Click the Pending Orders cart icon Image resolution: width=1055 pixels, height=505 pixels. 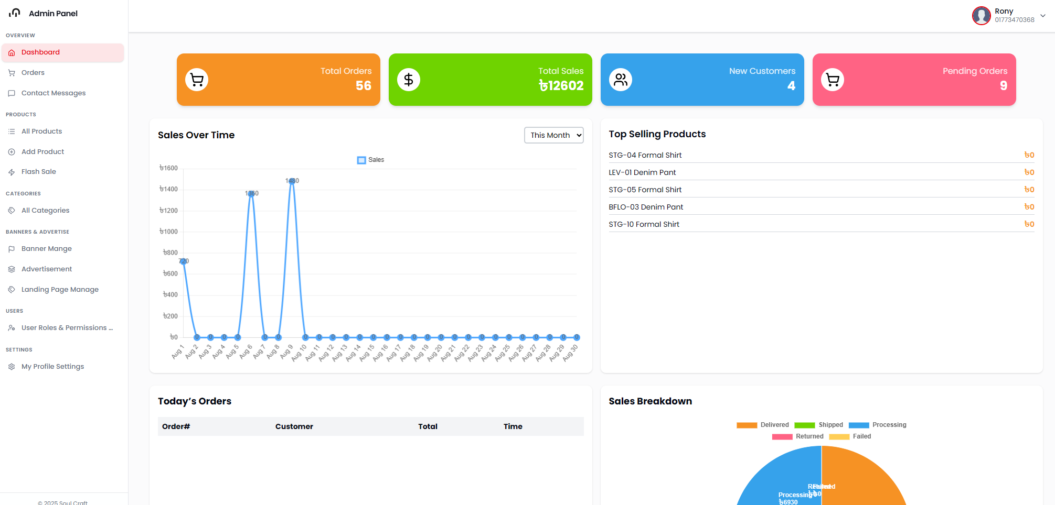click(x=833, y=80)
